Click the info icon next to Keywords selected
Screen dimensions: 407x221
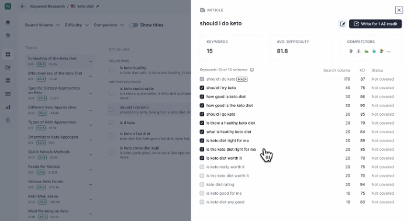252,70
